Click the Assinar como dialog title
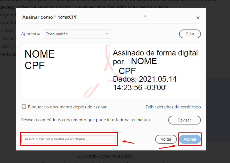This screenshot has width=230, height=163. point(39,17)
